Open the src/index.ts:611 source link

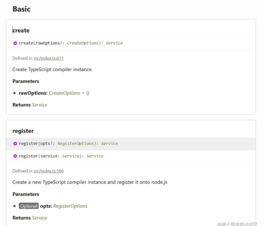(x=48, y=58)
